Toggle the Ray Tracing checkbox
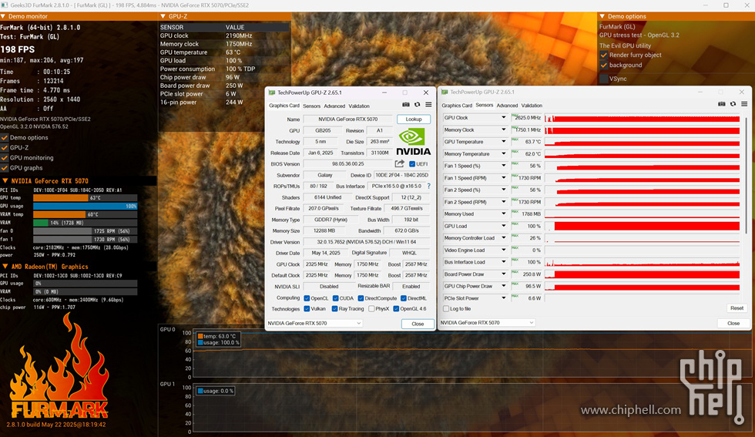The image size is (755, 437). [334, 309]
